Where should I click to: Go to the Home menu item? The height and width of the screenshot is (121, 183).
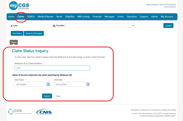pyautogui.click(x=11, y=17)
